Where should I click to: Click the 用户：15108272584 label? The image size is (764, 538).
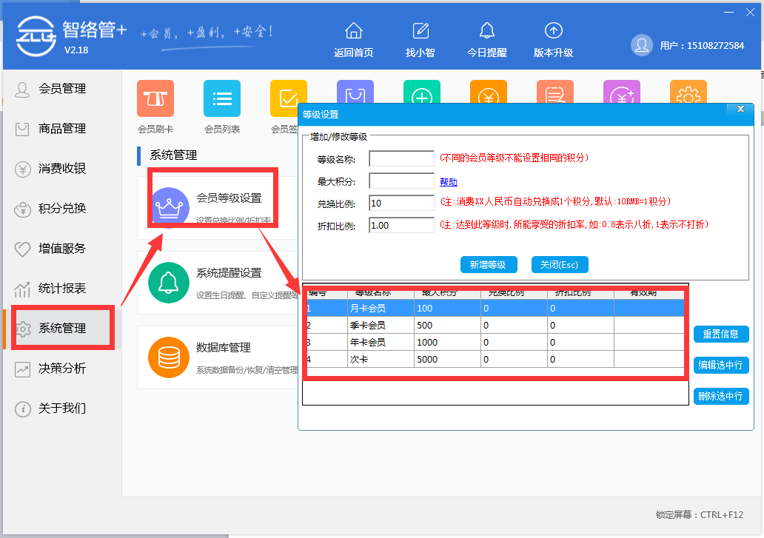tap(702, 46)
